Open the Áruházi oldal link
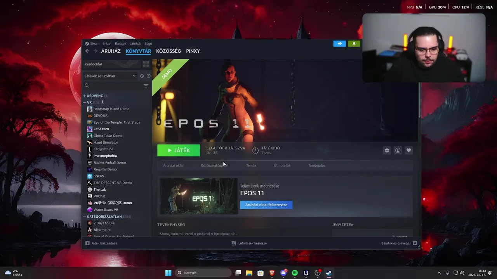Viewport: 497px width, 279px height. tap(173, 165)
